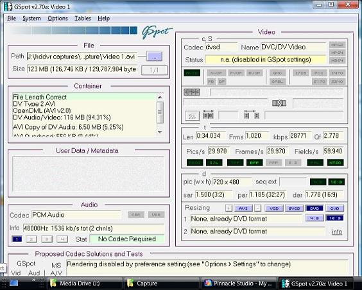Select the highlighted dark DVD resizing target

[x=315, y=209]
